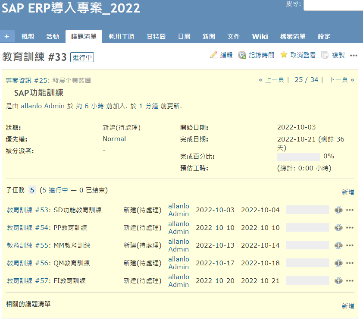
Task: Open parent issue 專案資訊 #25
Action: 28,81
